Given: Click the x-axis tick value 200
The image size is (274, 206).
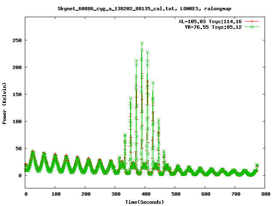Looking at the screenshot, I should (x=86, y=194).
